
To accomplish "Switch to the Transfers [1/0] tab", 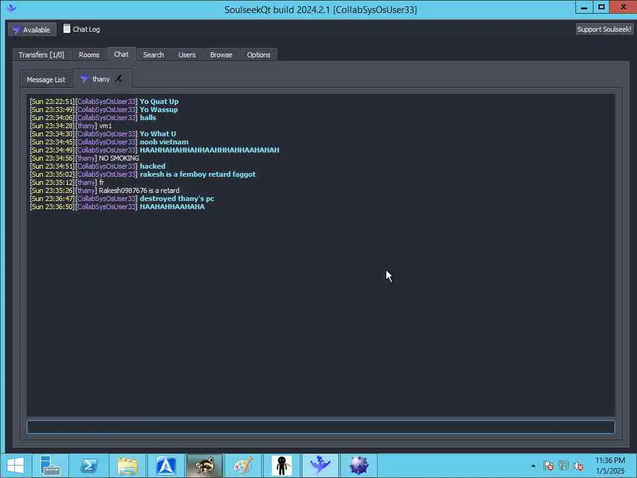I will pos(42,55).
